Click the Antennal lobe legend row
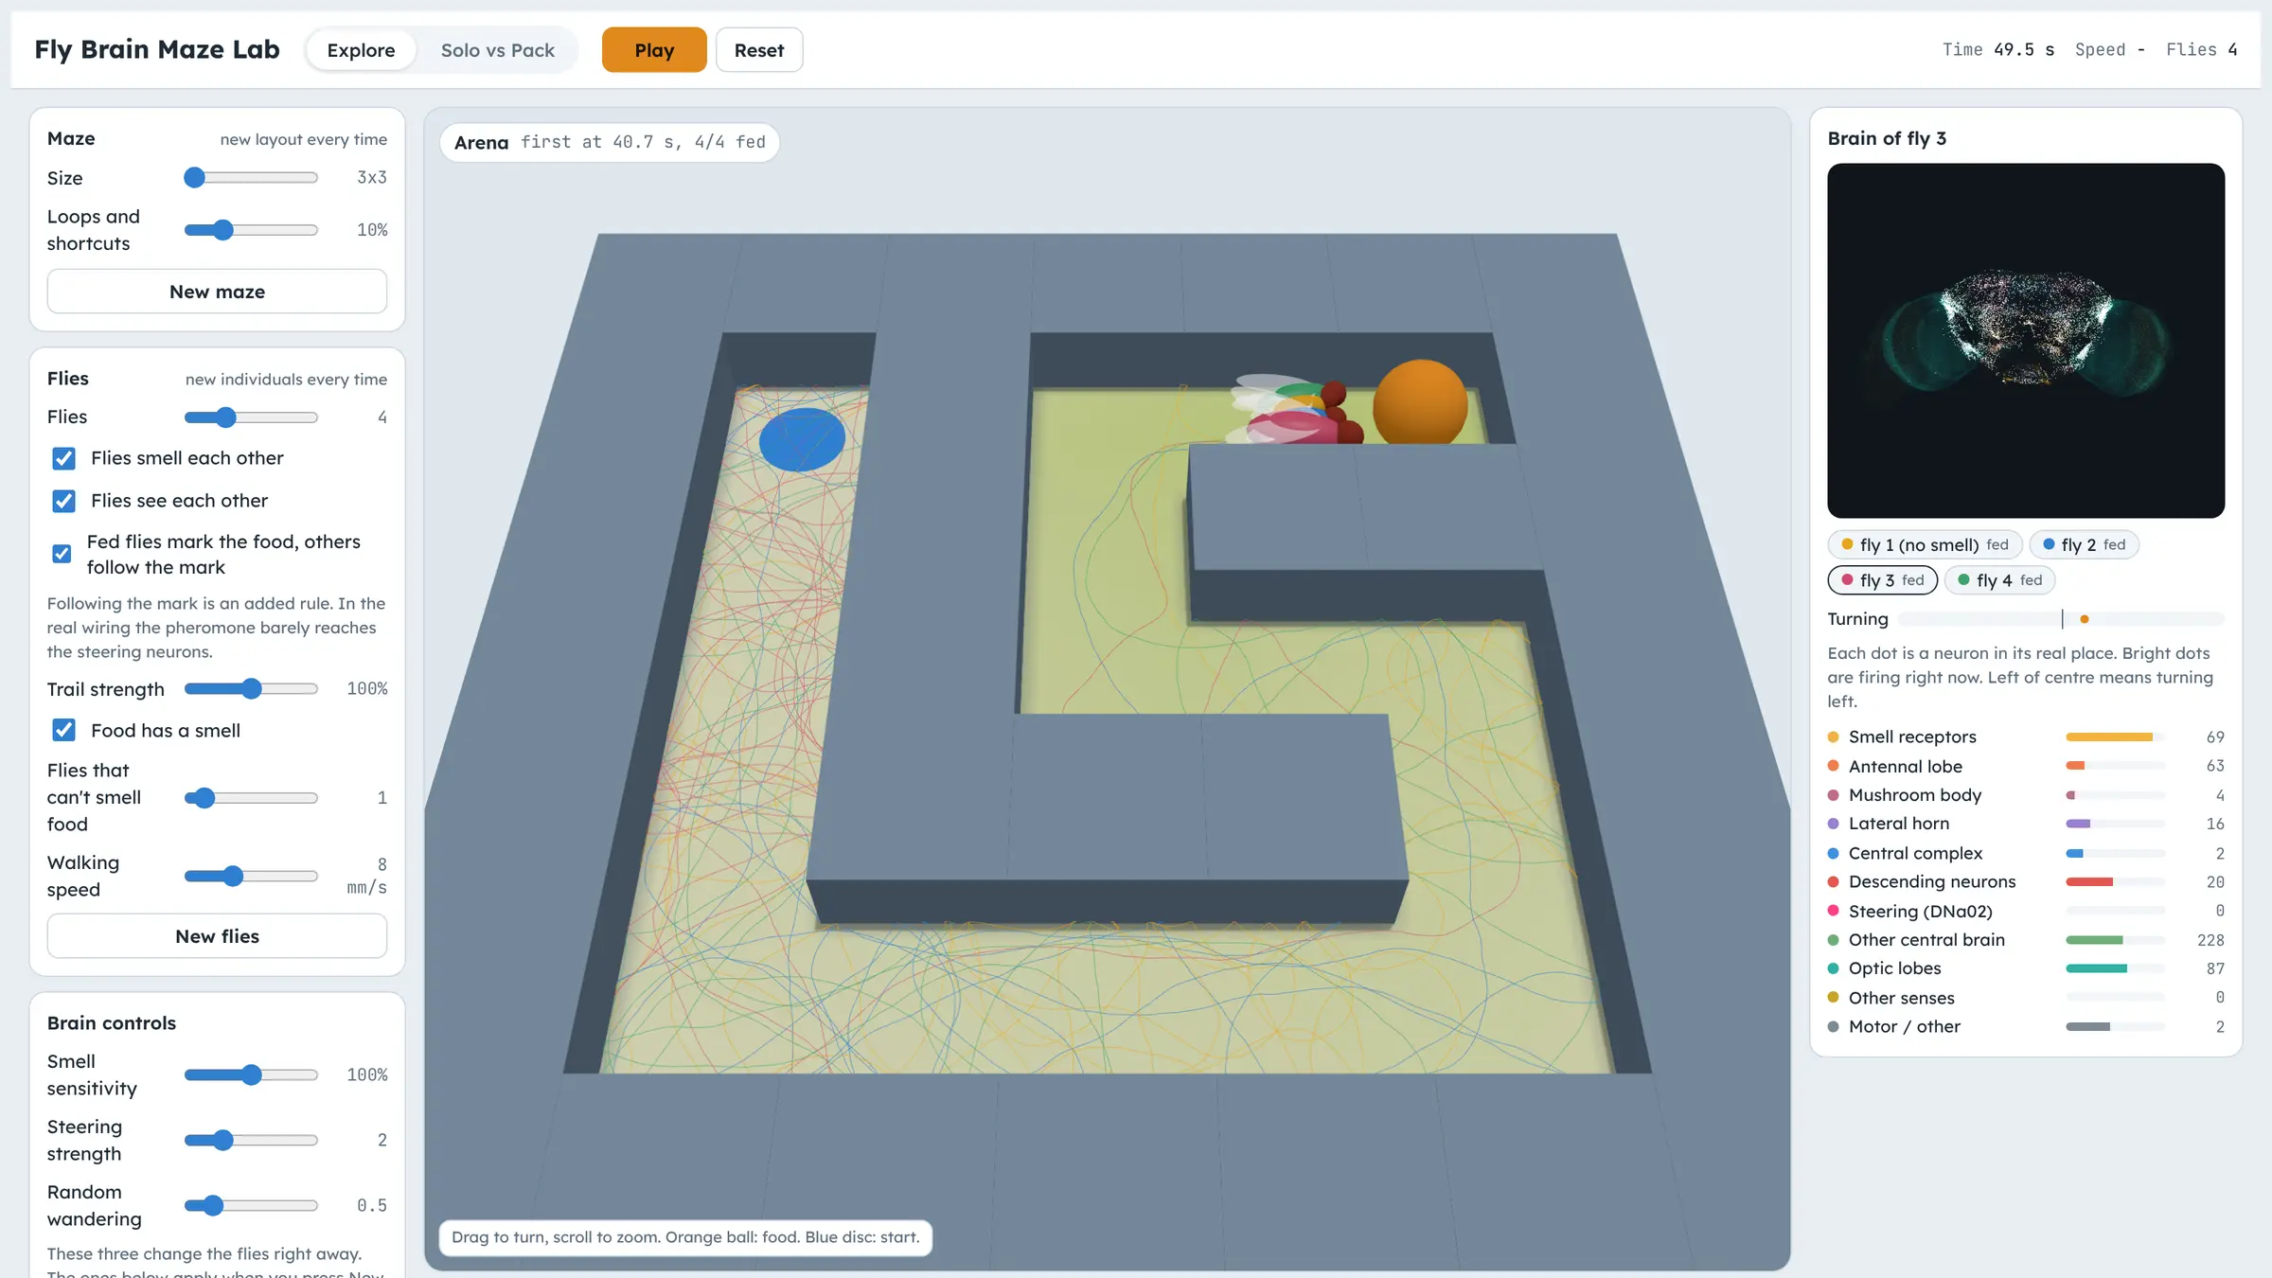This screenshot has height=1278, width=2272. click(x=2026, y=766)
